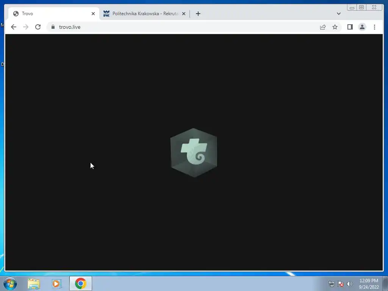The width and height of the screenshot is (388, 291).
Task: Go back to the previous page
Action: click(14, 27)
